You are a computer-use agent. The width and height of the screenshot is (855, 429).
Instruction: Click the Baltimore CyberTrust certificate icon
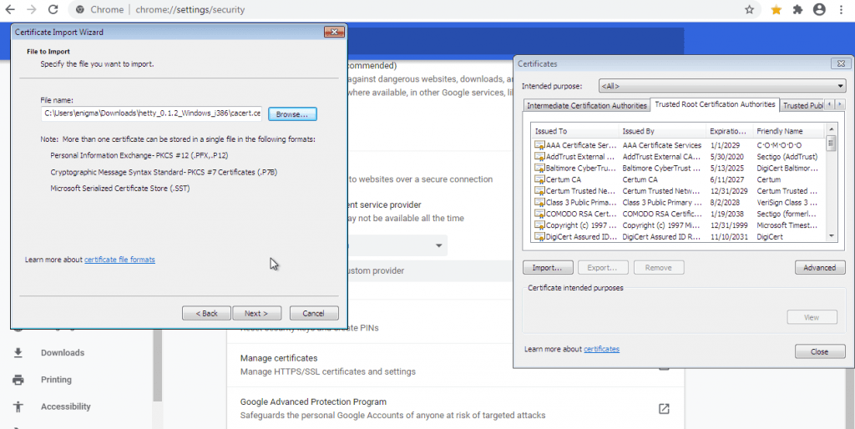(539, 168)
